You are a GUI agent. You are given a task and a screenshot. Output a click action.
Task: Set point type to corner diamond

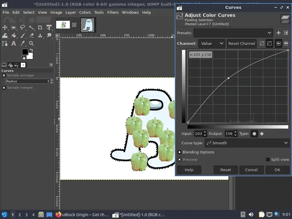(262, 134)
